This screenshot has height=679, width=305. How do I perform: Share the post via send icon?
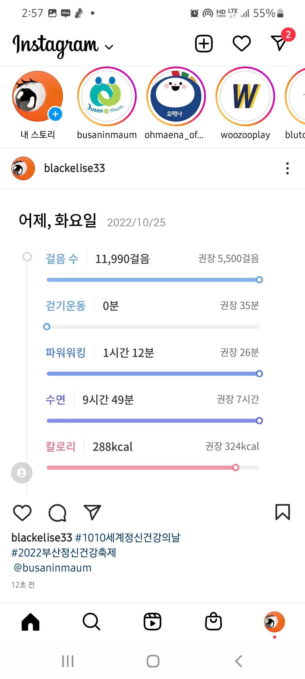pos(92,512)
